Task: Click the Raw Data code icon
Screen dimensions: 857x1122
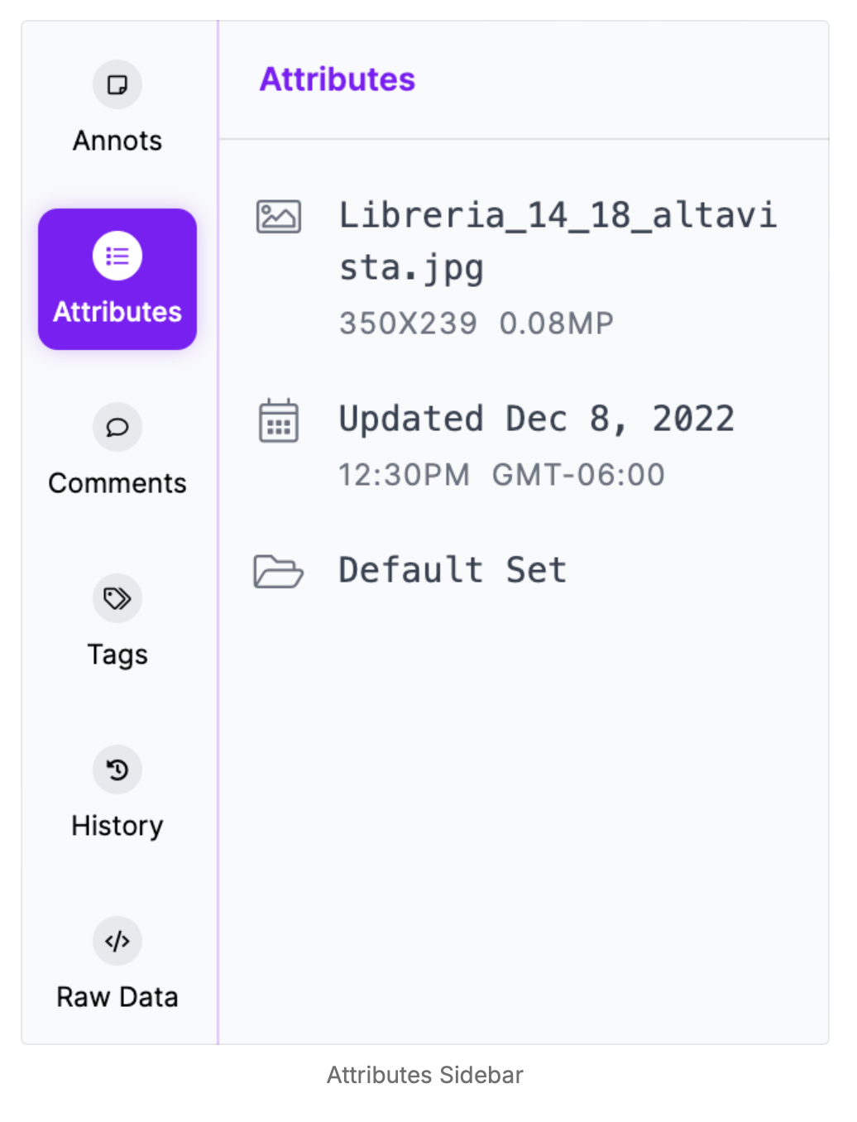Action: pyautogui.click(x=117, y=941)
